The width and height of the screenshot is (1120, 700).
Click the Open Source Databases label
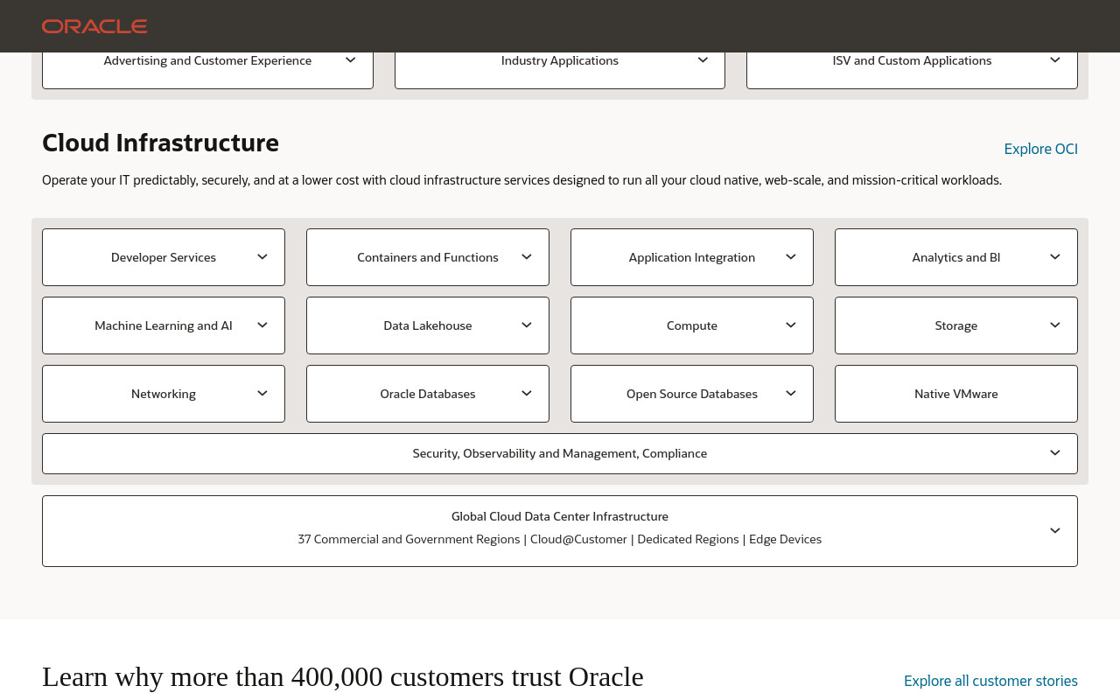692,394
